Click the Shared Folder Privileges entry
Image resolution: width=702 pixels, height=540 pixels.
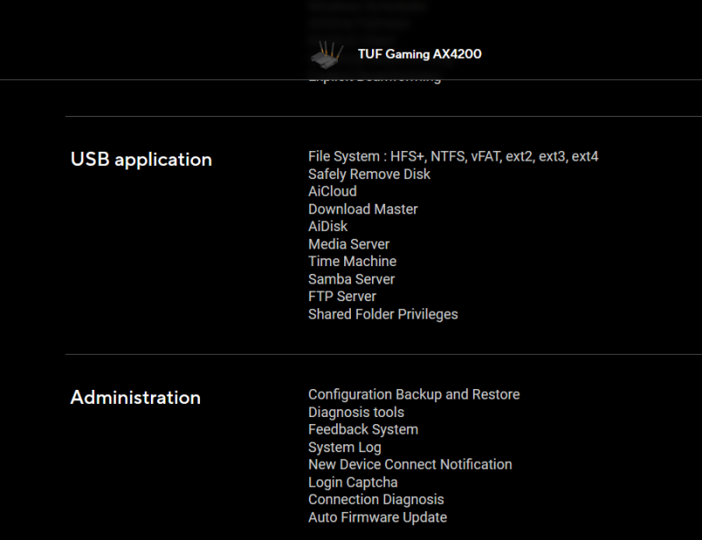383,314
